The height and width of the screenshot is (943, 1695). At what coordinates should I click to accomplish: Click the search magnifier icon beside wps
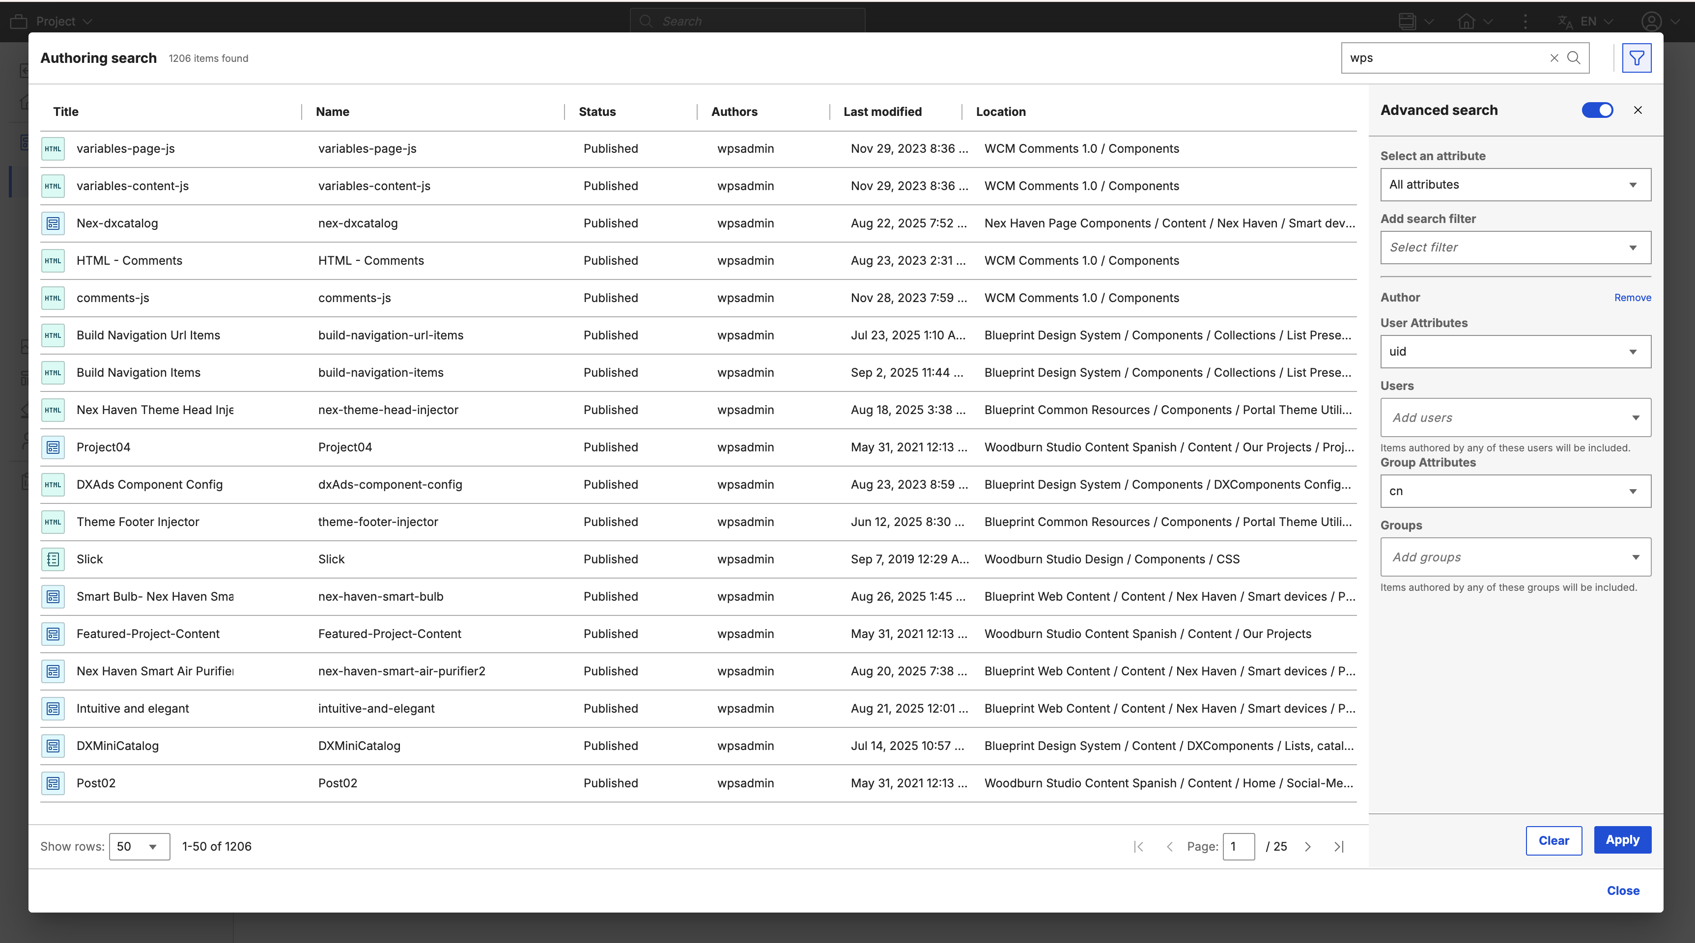(1573, 58)
